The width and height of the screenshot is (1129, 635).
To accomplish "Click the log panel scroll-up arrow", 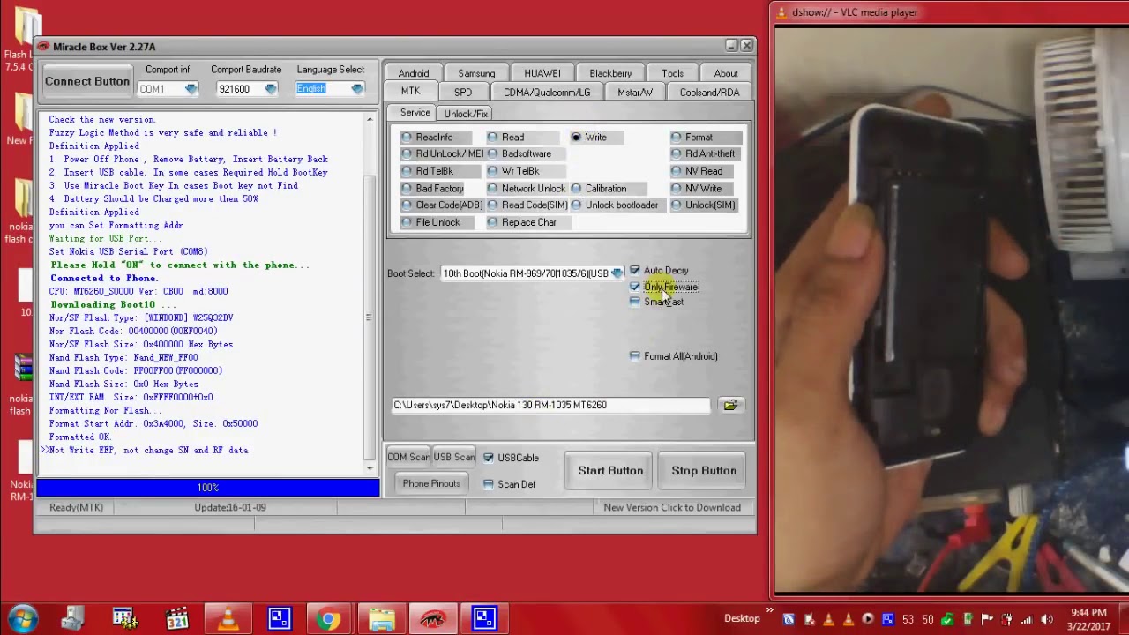I will [x=370, y=119].
